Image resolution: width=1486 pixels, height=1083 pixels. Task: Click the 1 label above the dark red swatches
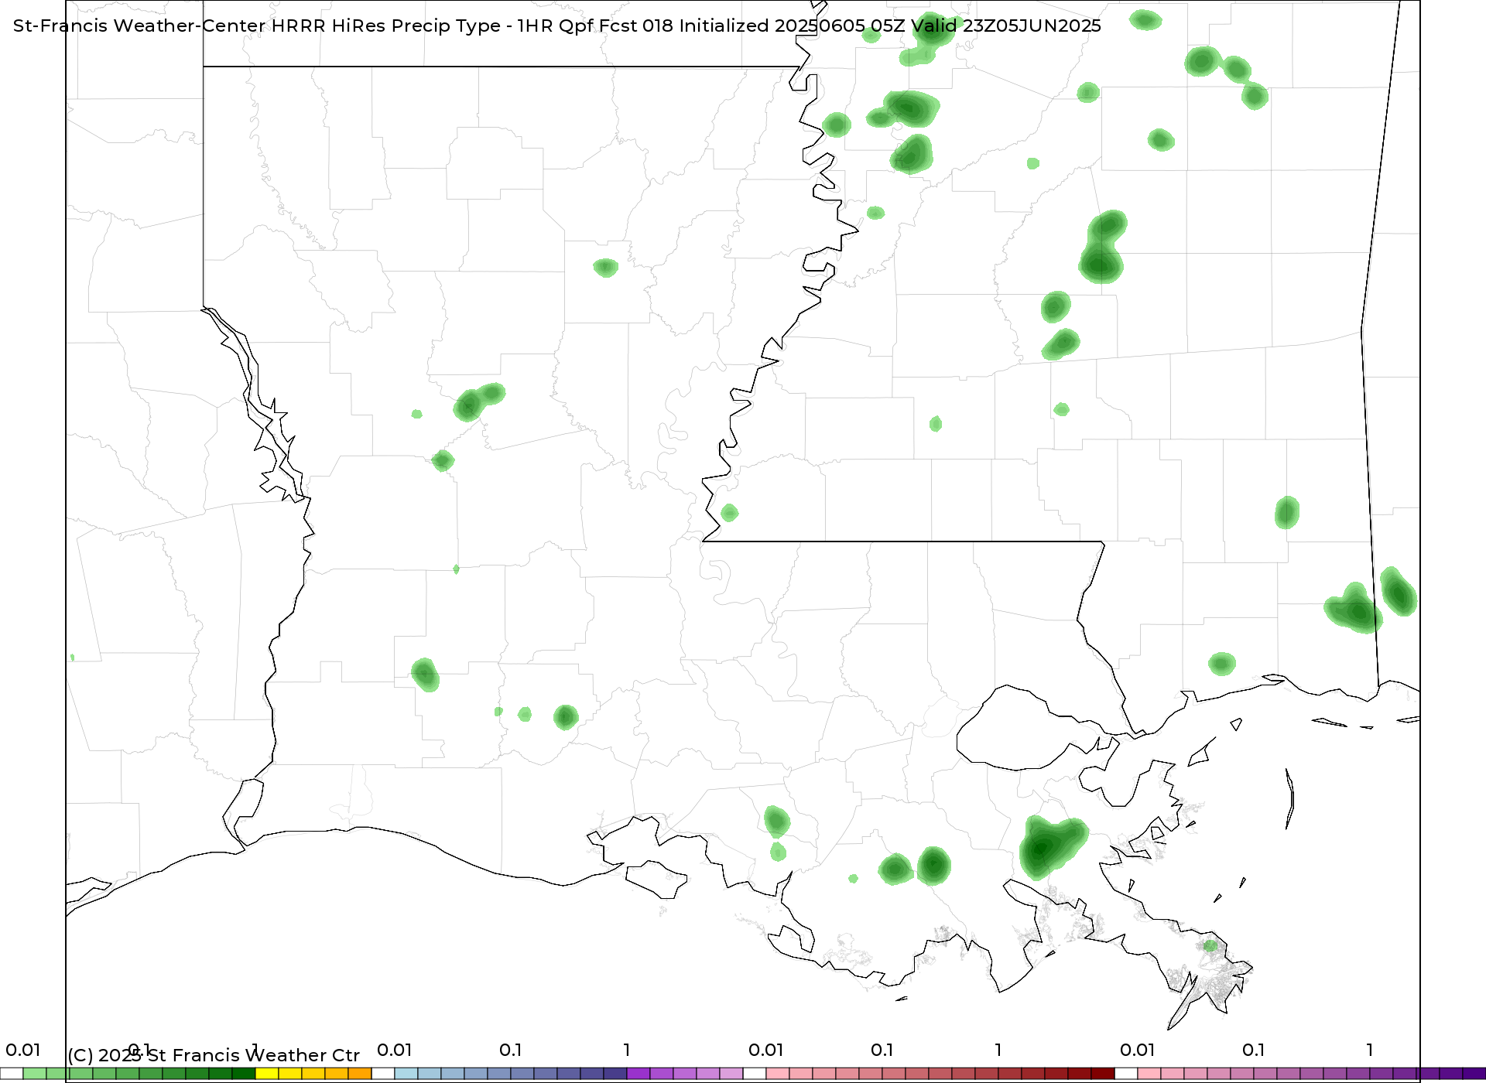pyautogui.click(x=998, y=1050)
